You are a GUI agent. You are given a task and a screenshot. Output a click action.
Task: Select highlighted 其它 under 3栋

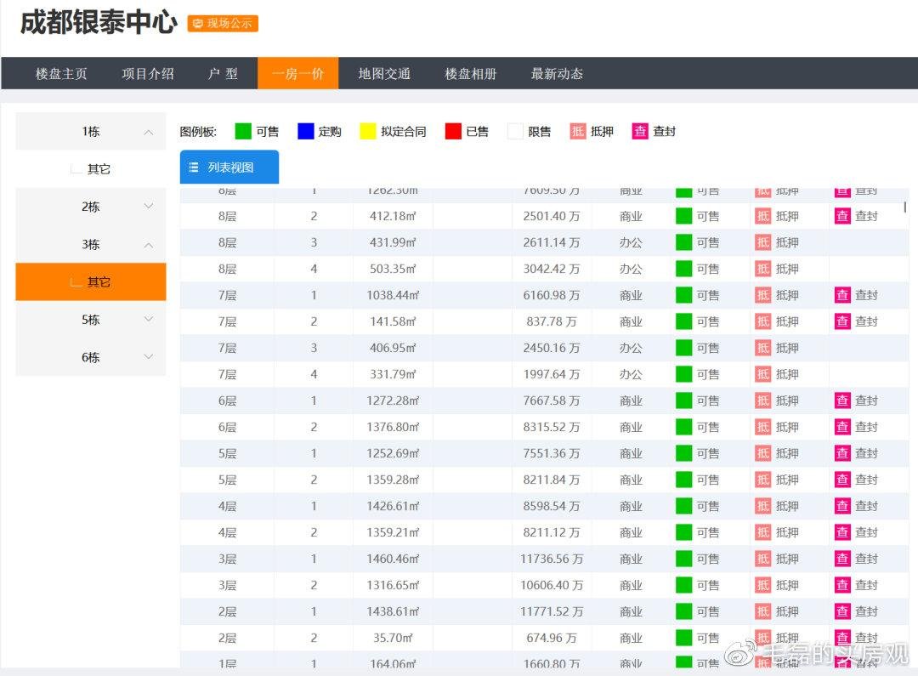(x=91, y=281)
